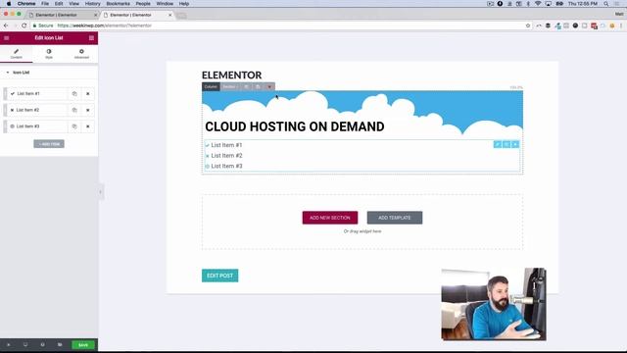The height and width of the screenshot is (353, 627).
Task: Duplicate List Item #3 in panel
Action: [x=74, y=126]
